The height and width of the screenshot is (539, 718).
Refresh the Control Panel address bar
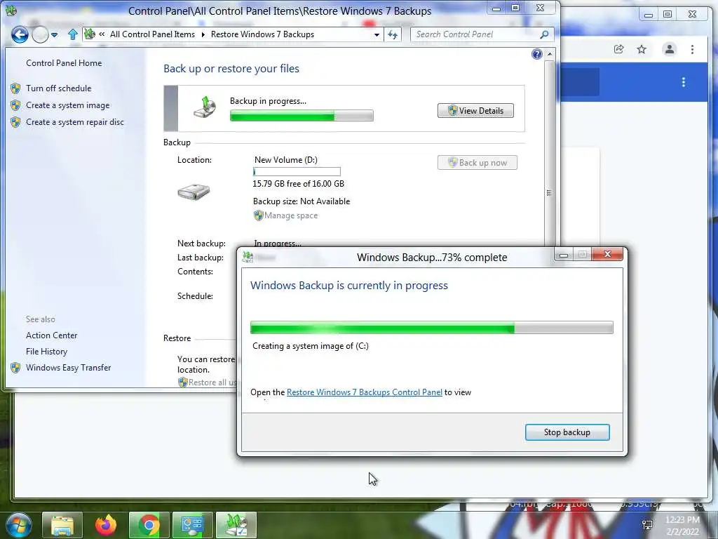click(x=393, y=34)
